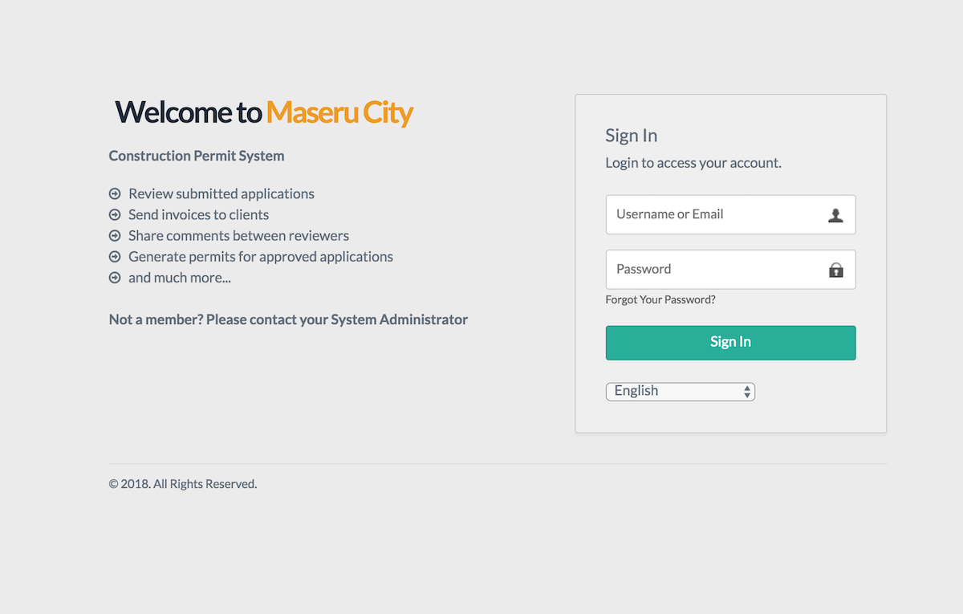Click arrow icon beside Share comments between reviewers
The width and height of the screenshot is (963, 614).
click(x=115, y=236)
